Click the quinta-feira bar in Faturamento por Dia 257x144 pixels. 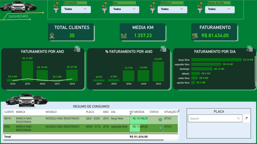pos(193,83)
